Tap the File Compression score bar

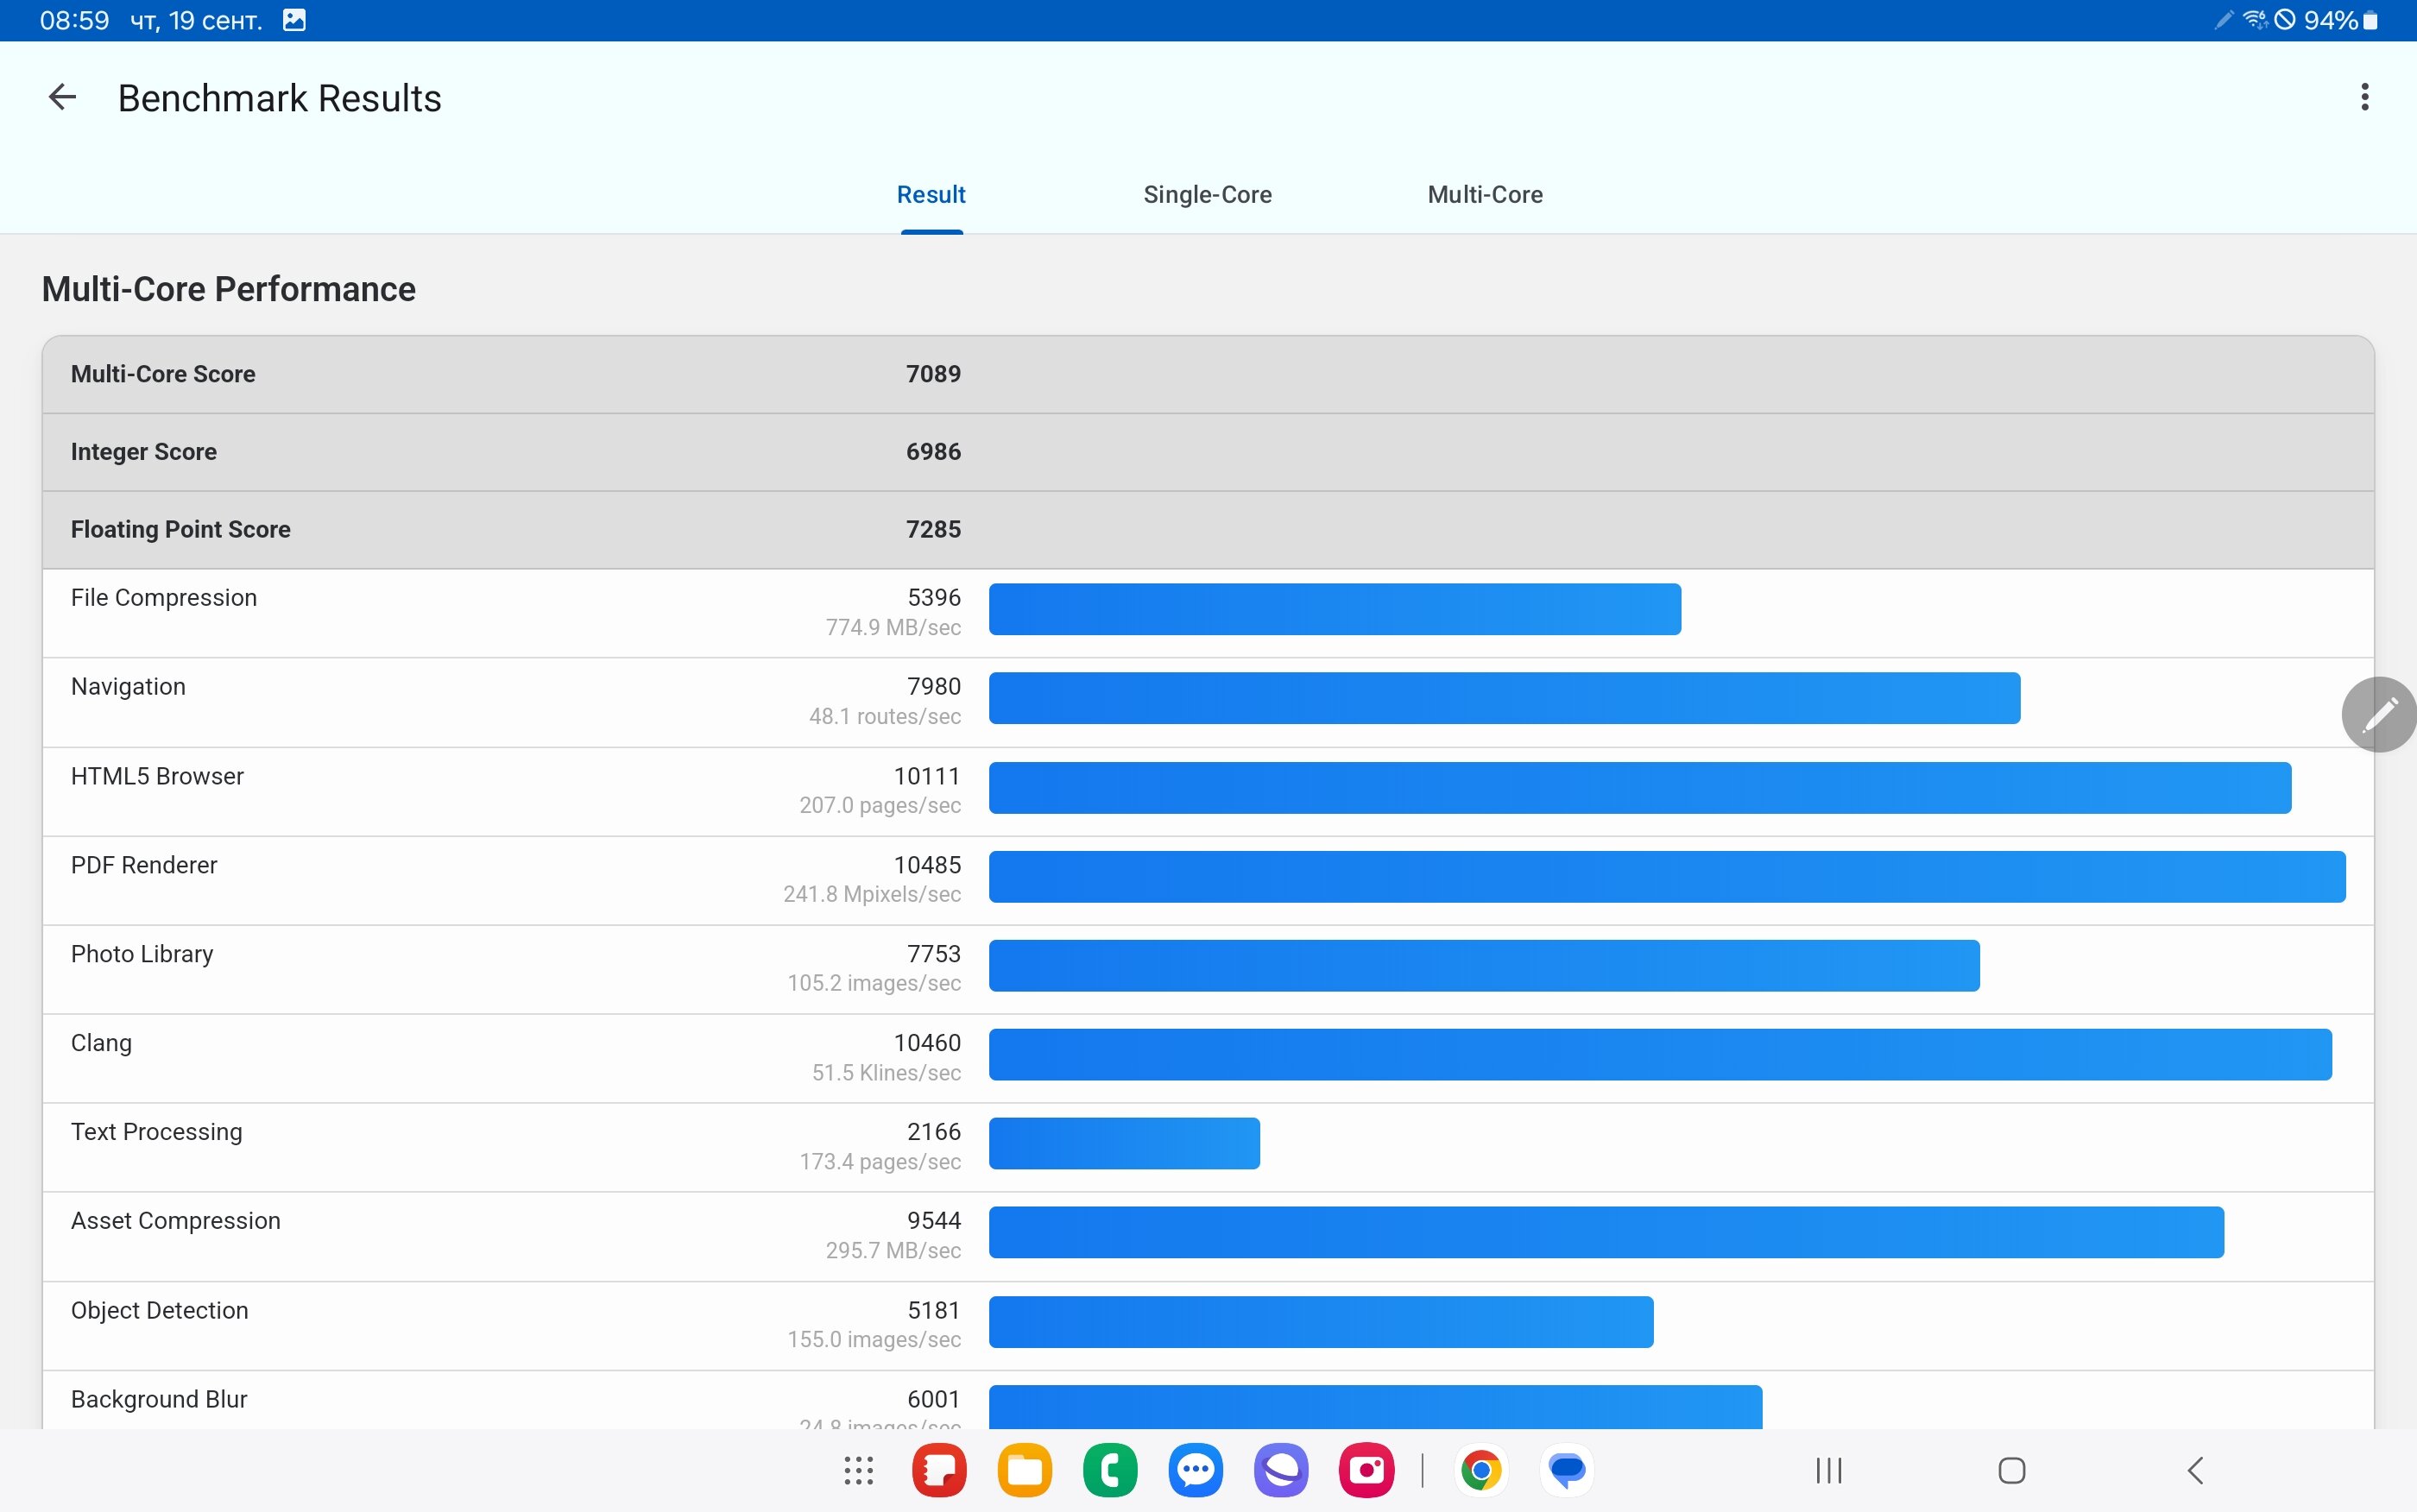(x=1335, y=609)
